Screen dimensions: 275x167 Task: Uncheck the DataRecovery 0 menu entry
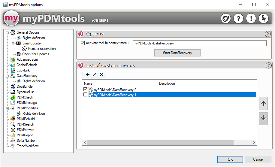[x=86, y=90]
